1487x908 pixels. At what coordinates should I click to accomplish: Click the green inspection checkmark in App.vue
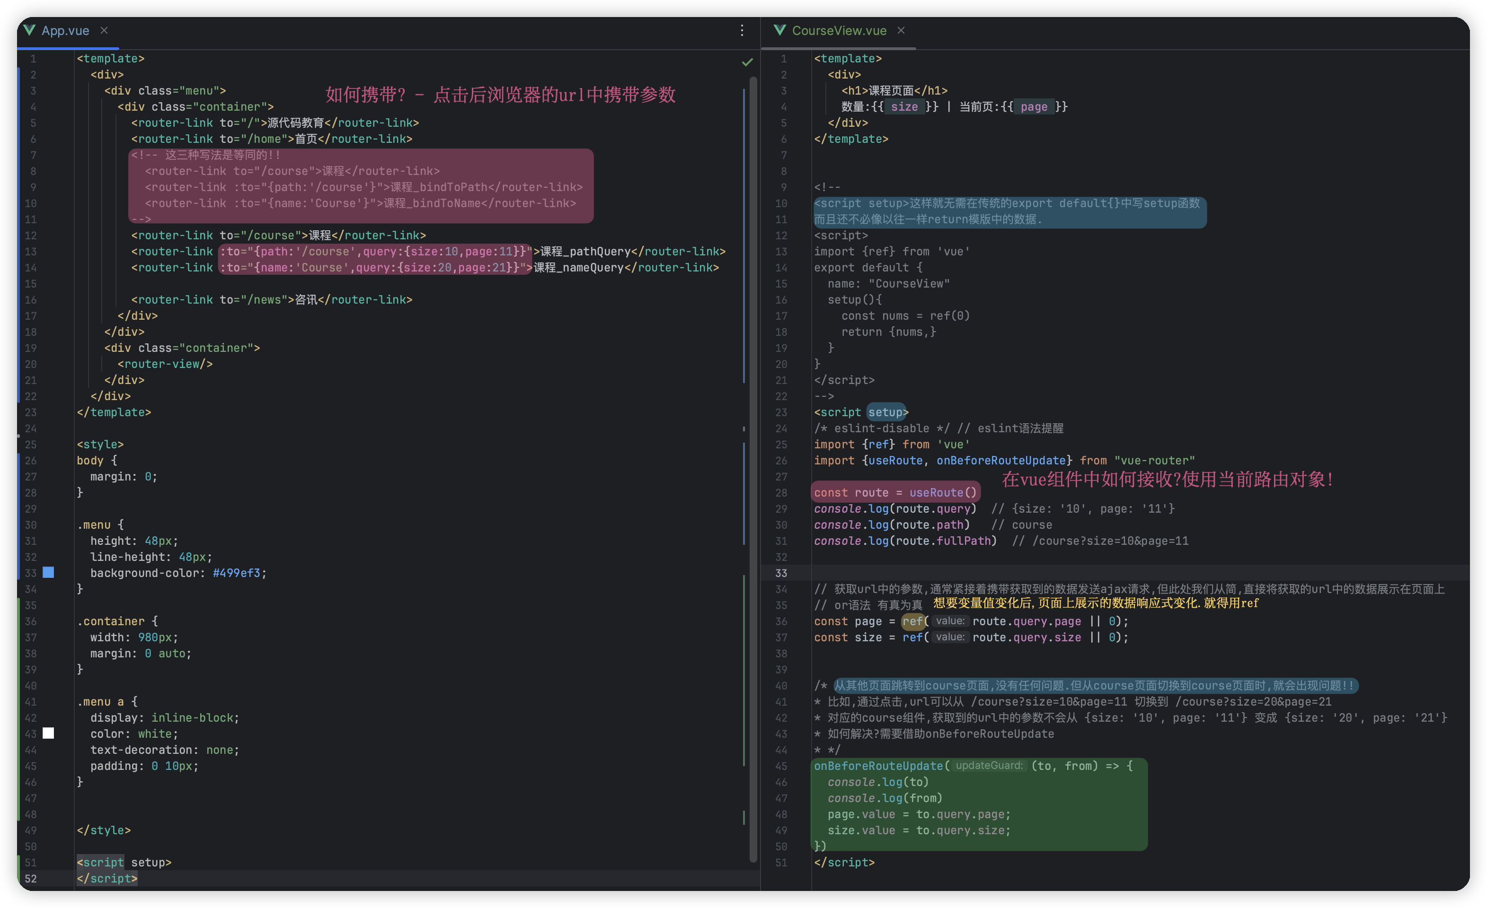pyautogui.click(x=747, y=61)
